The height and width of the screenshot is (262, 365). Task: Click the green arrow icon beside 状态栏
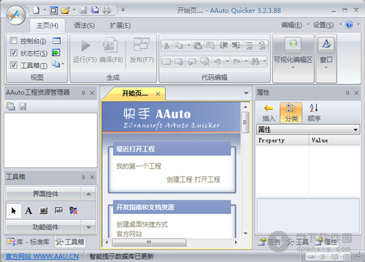coord(56,53)
